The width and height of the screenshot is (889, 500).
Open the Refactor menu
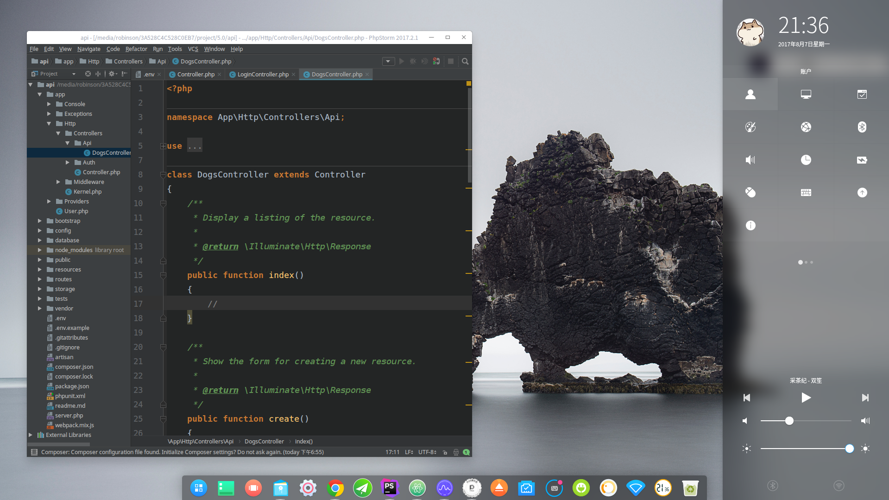(136, 49)
